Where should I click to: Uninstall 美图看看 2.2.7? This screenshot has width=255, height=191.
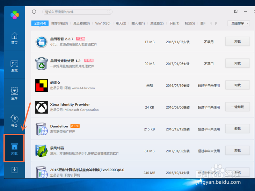(x=237, y=41)
